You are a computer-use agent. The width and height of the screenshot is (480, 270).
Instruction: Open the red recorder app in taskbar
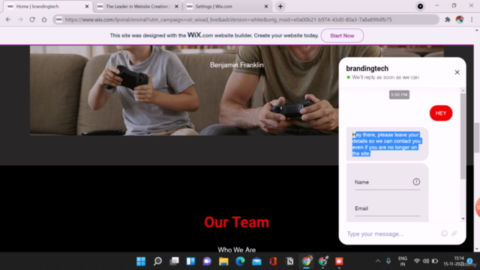[339, 261]
